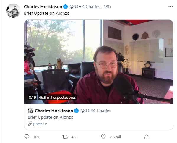Click the small avatar in the embedded card

click(31, 110)
